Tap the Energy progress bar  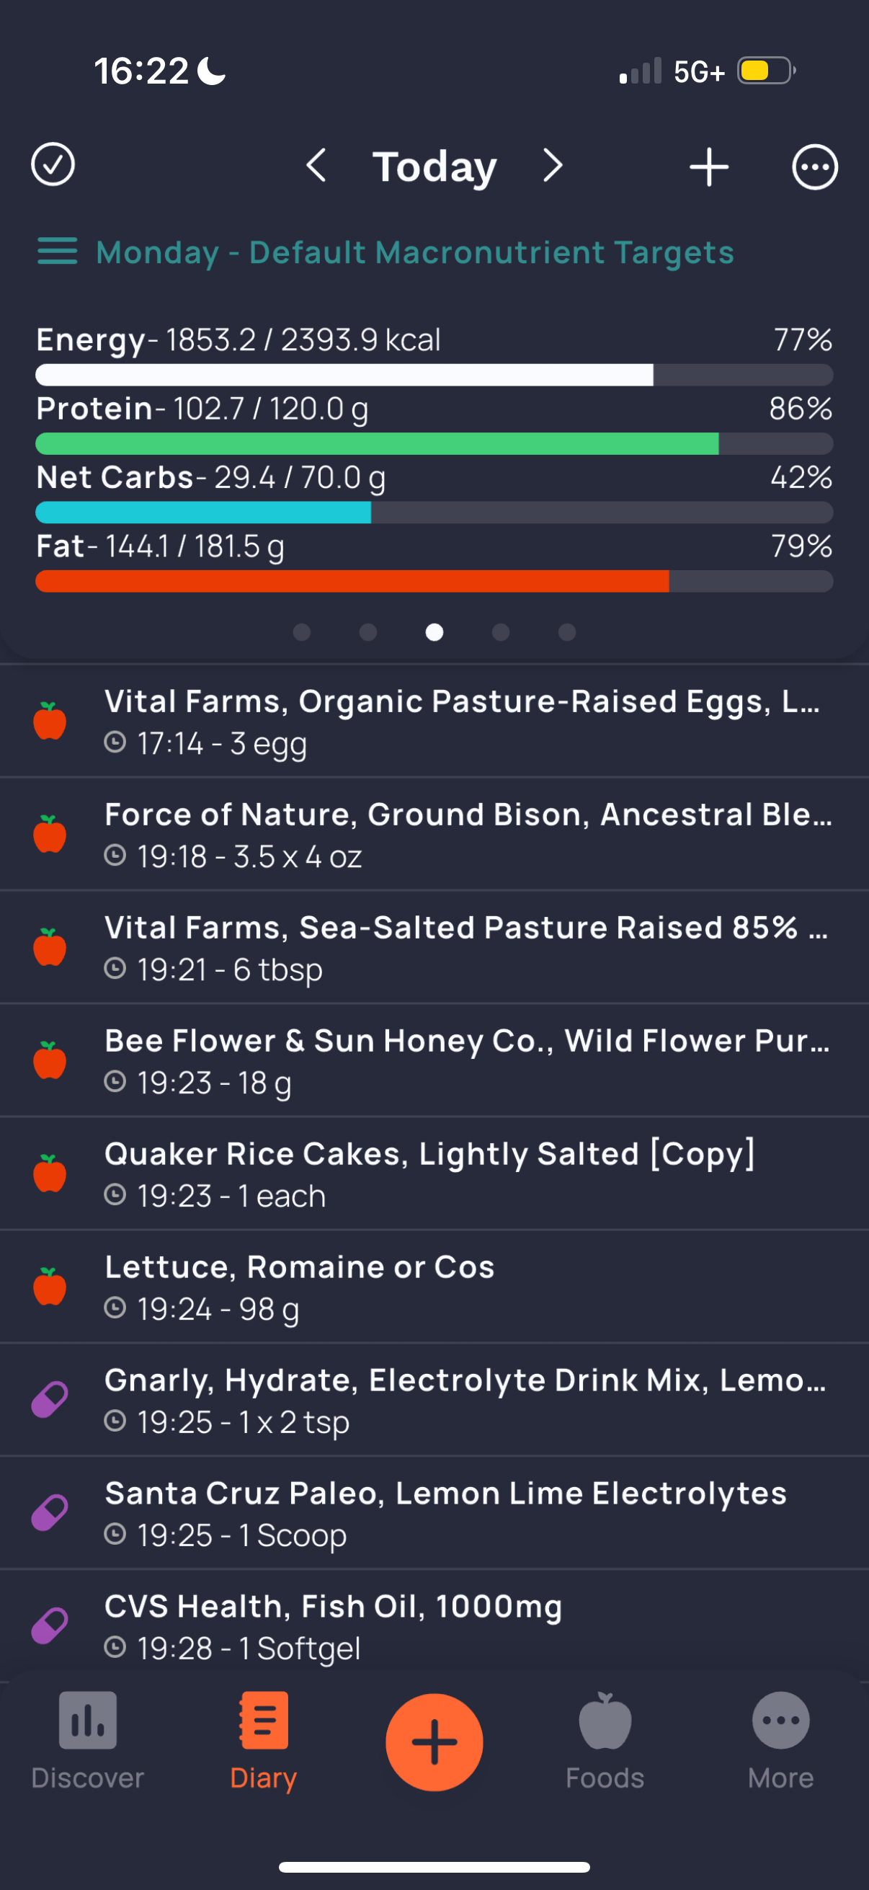click(434, 375)
